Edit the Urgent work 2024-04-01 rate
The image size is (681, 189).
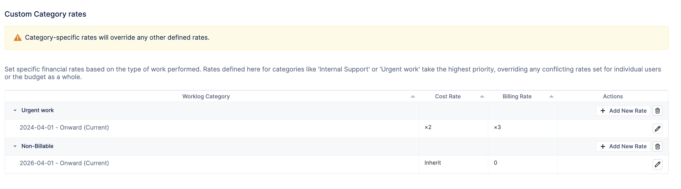657,129
